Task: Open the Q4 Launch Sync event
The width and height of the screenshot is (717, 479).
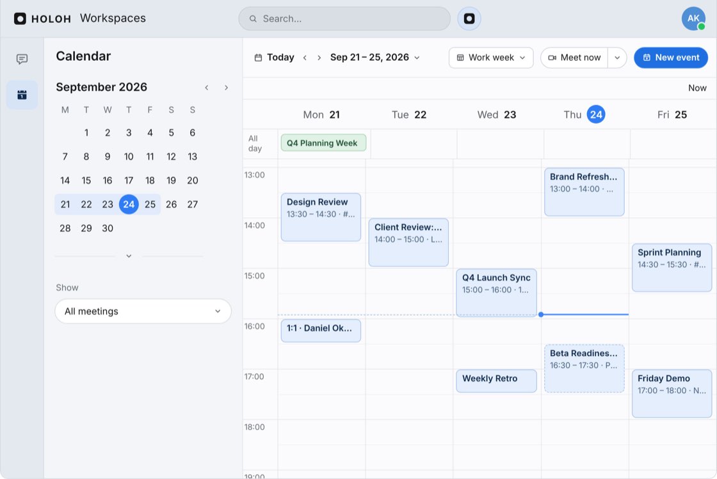Action: coord(496,293)
